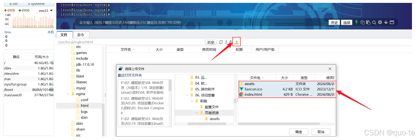Sort remote files by 文件名 column
This screenshot has height=140, width=416.
pyautogui.click(x=127, y=49)
